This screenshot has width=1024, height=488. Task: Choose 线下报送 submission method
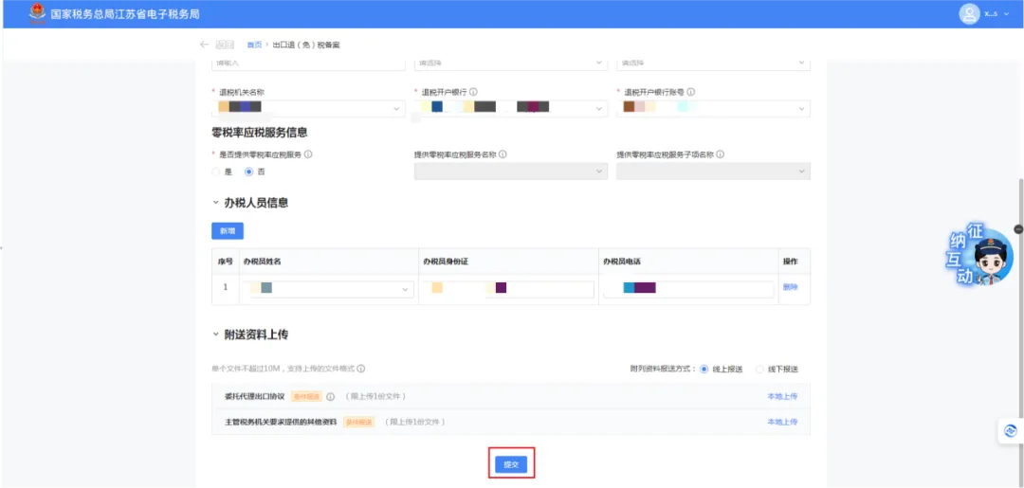[x=759, y=369]
